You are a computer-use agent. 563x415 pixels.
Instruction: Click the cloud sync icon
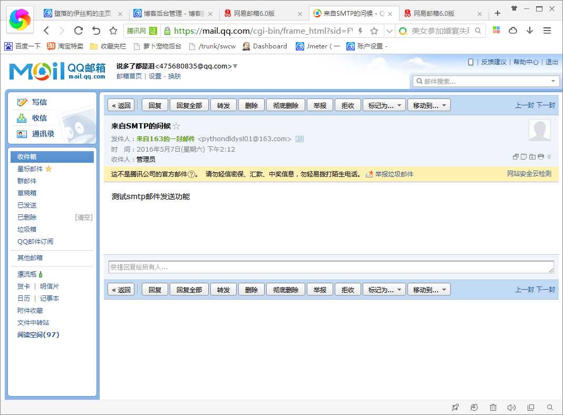513,31
